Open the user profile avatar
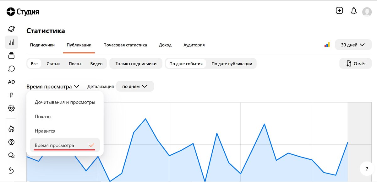377x182 pixels. point(367,12)
